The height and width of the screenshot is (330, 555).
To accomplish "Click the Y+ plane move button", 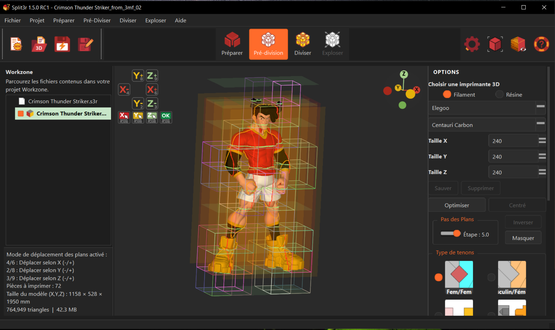I will coord(138,75).
